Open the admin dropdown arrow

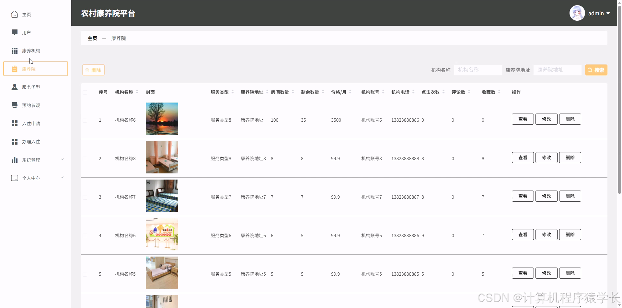608,13
